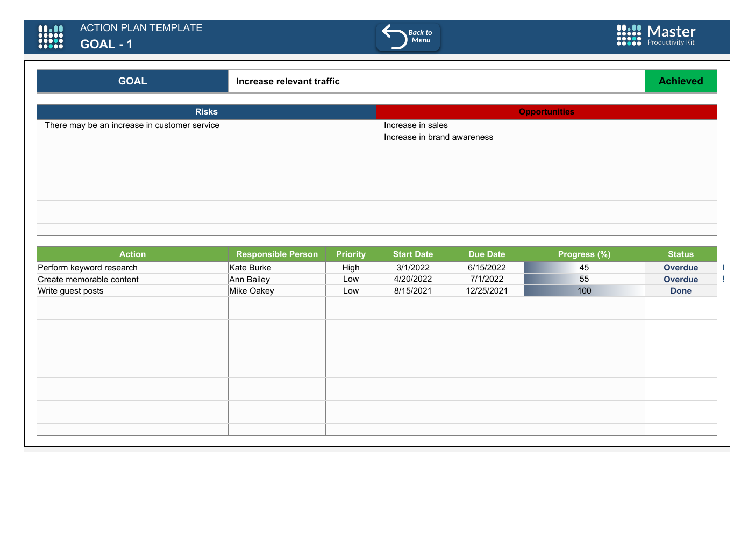
Task: Click the Progress (%) column header
Action: point(585,254)
